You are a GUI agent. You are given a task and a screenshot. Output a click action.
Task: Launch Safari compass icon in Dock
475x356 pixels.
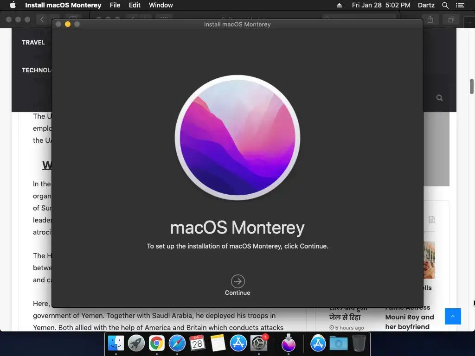177,343
